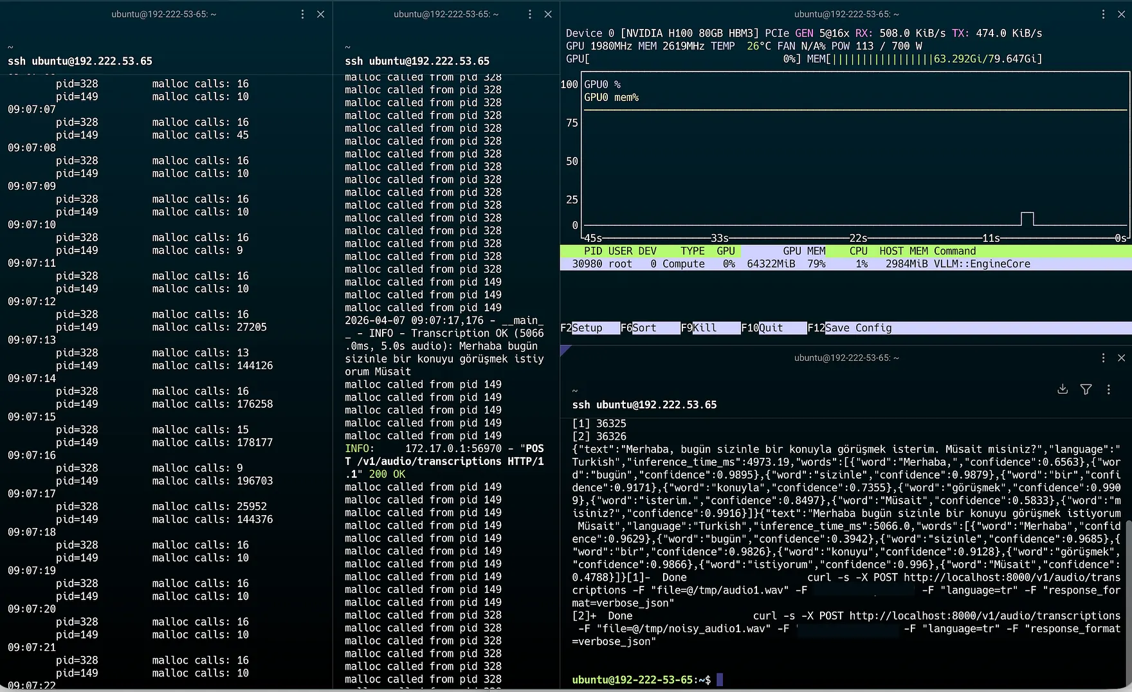Close the left terminal pane
Screen dimensions: 1132x692
tap(320, 14)
